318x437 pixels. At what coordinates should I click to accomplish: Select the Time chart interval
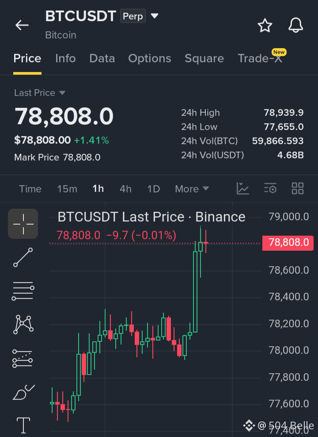pyautogui.click(x=30, y=189)
